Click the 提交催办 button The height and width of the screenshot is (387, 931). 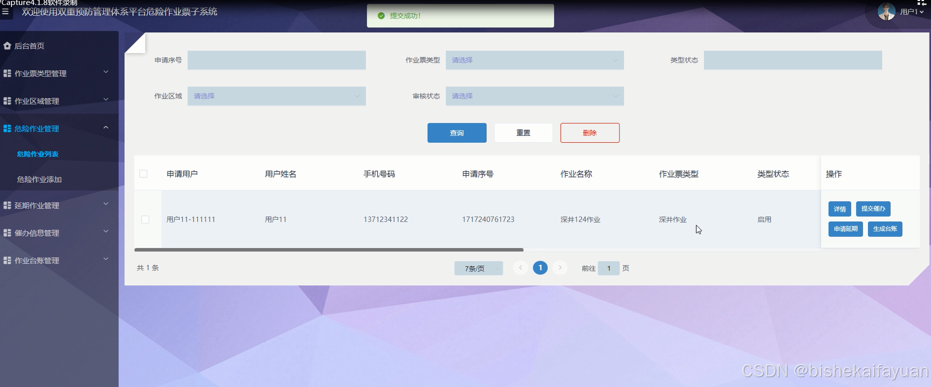coord(873,209)
